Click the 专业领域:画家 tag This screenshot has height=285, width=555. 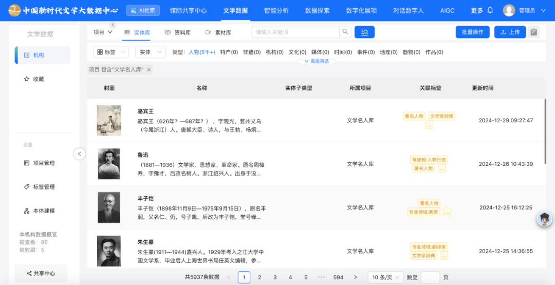[423, 212]
